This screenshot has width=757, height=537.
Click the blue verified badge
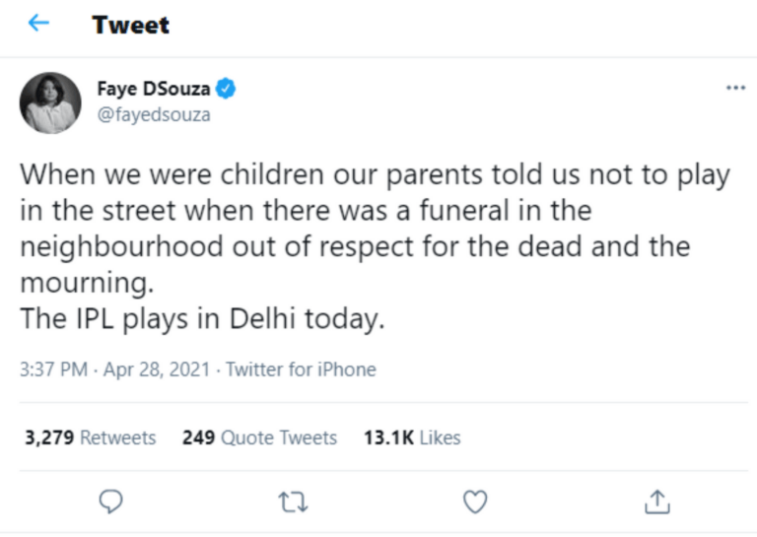226,90
